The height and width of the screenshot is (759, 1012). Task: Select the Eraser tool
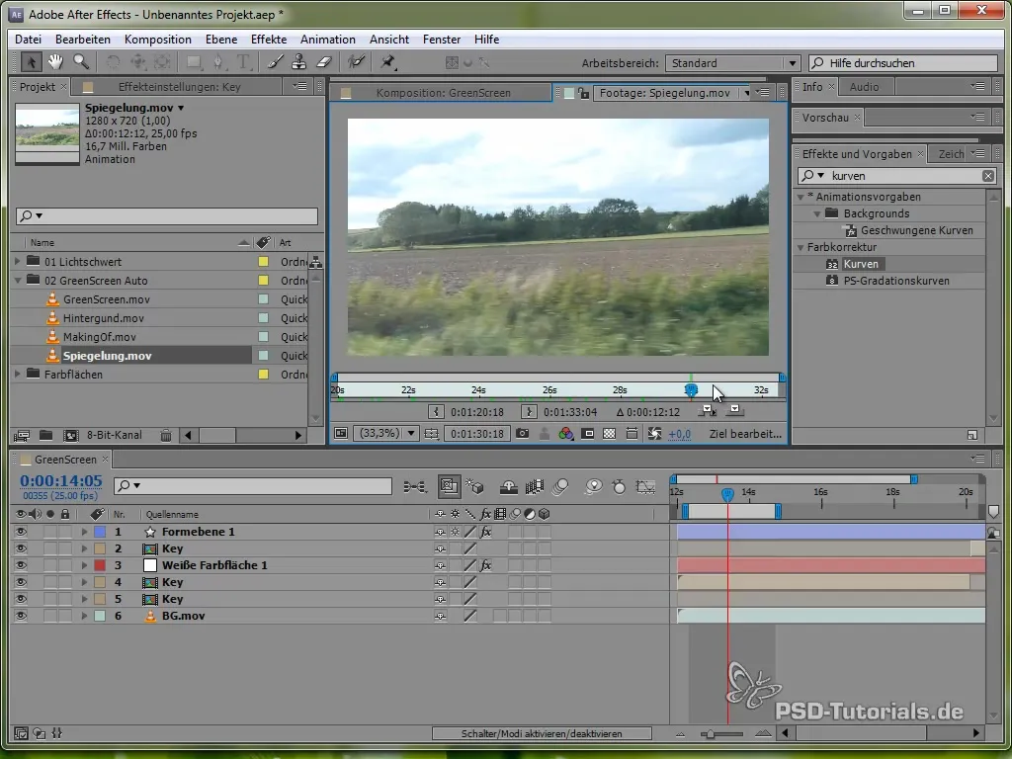323,62
